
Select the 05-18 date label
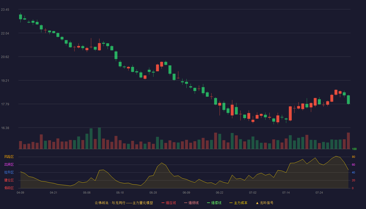120,193
